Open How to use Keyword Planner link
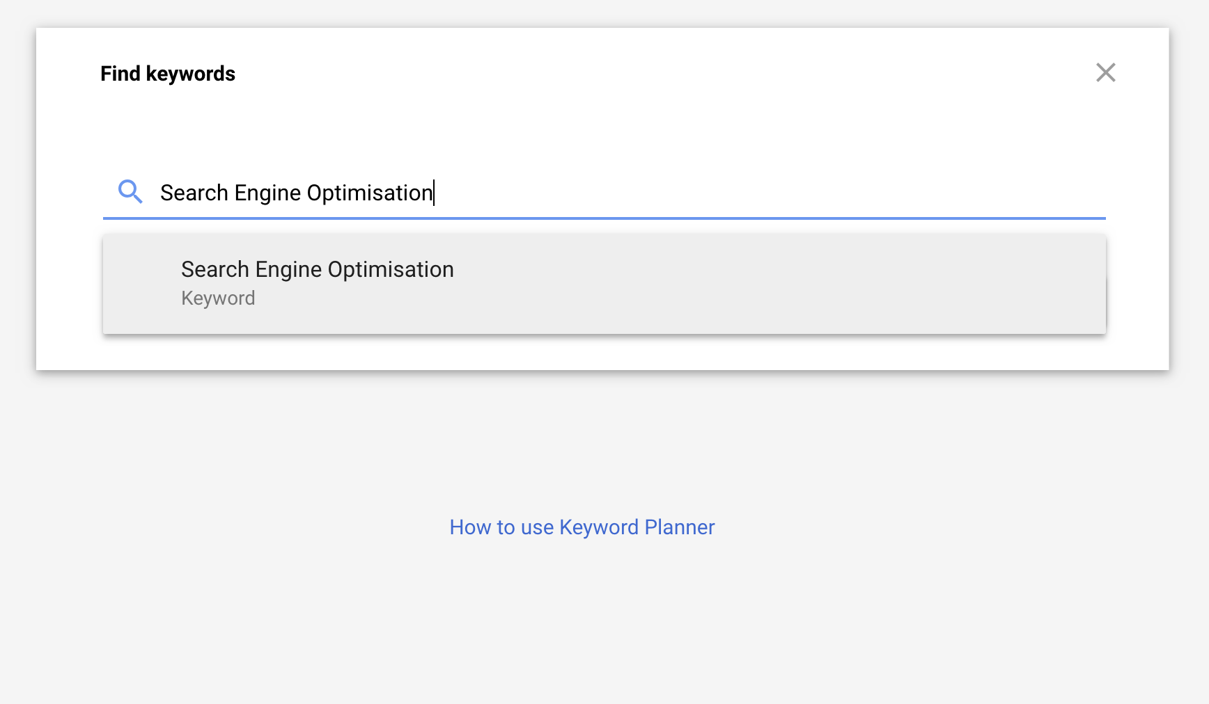1209x704 pixels. [582, 527]
